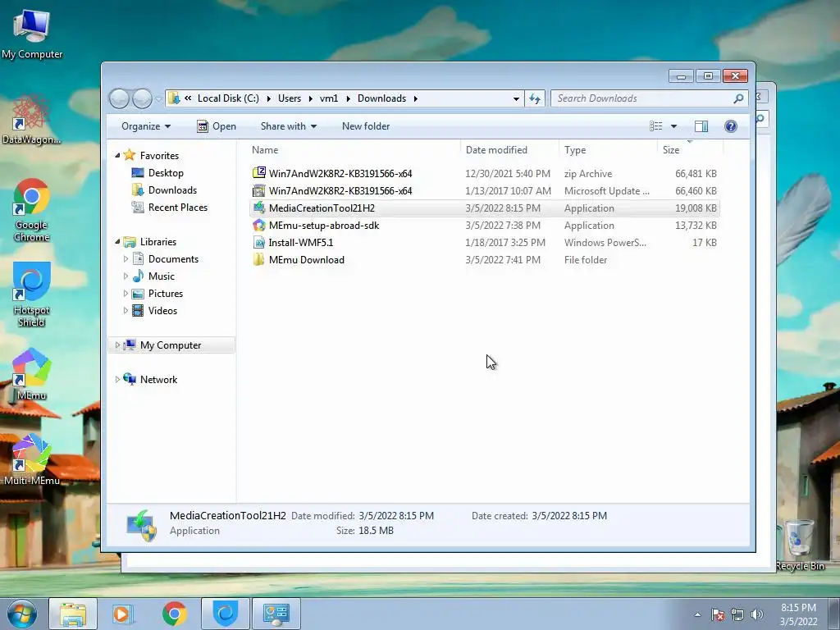The height and width of the screenshot is (630, 840).
Task: Select the MEmu Download folder icon
Action: (x=258, y=259)
